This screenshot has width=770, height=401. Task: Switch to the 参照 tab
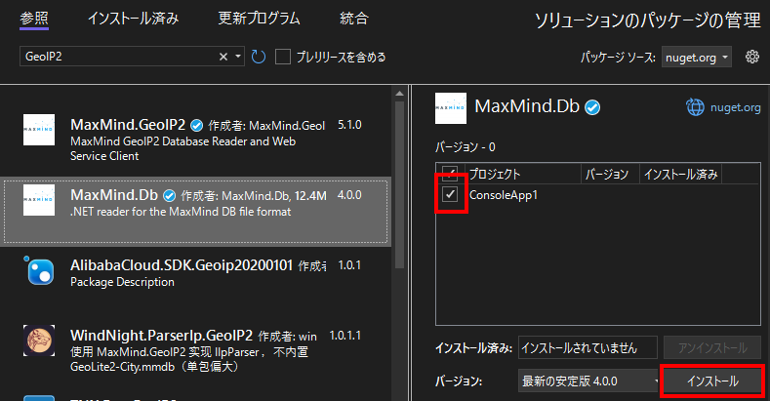pyautogui.click(x=34, y=20)
